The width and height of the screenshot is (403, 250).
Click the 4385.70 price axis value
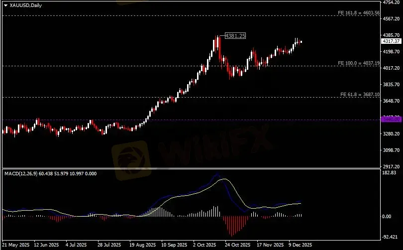(x=392, y=35)
